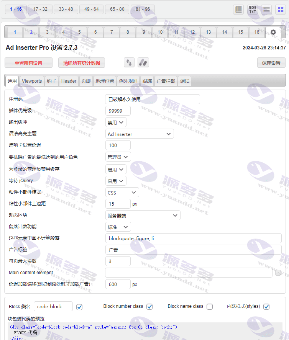Viewport: 289px width, 340px height.
Task: Open the 等待 jQuery dropdown
Action: (116, 181)
